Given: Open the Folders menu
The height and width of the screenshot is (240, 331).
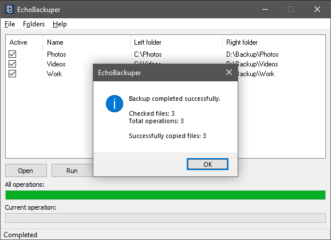Looking at the screenshot, I should click(34, 24).
